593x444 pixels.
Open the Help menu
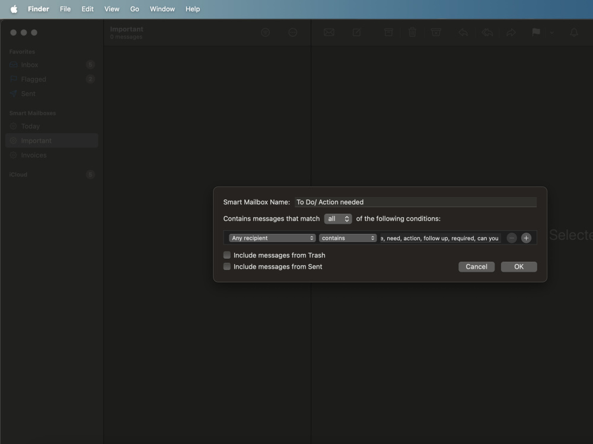(x=193, y=9)
